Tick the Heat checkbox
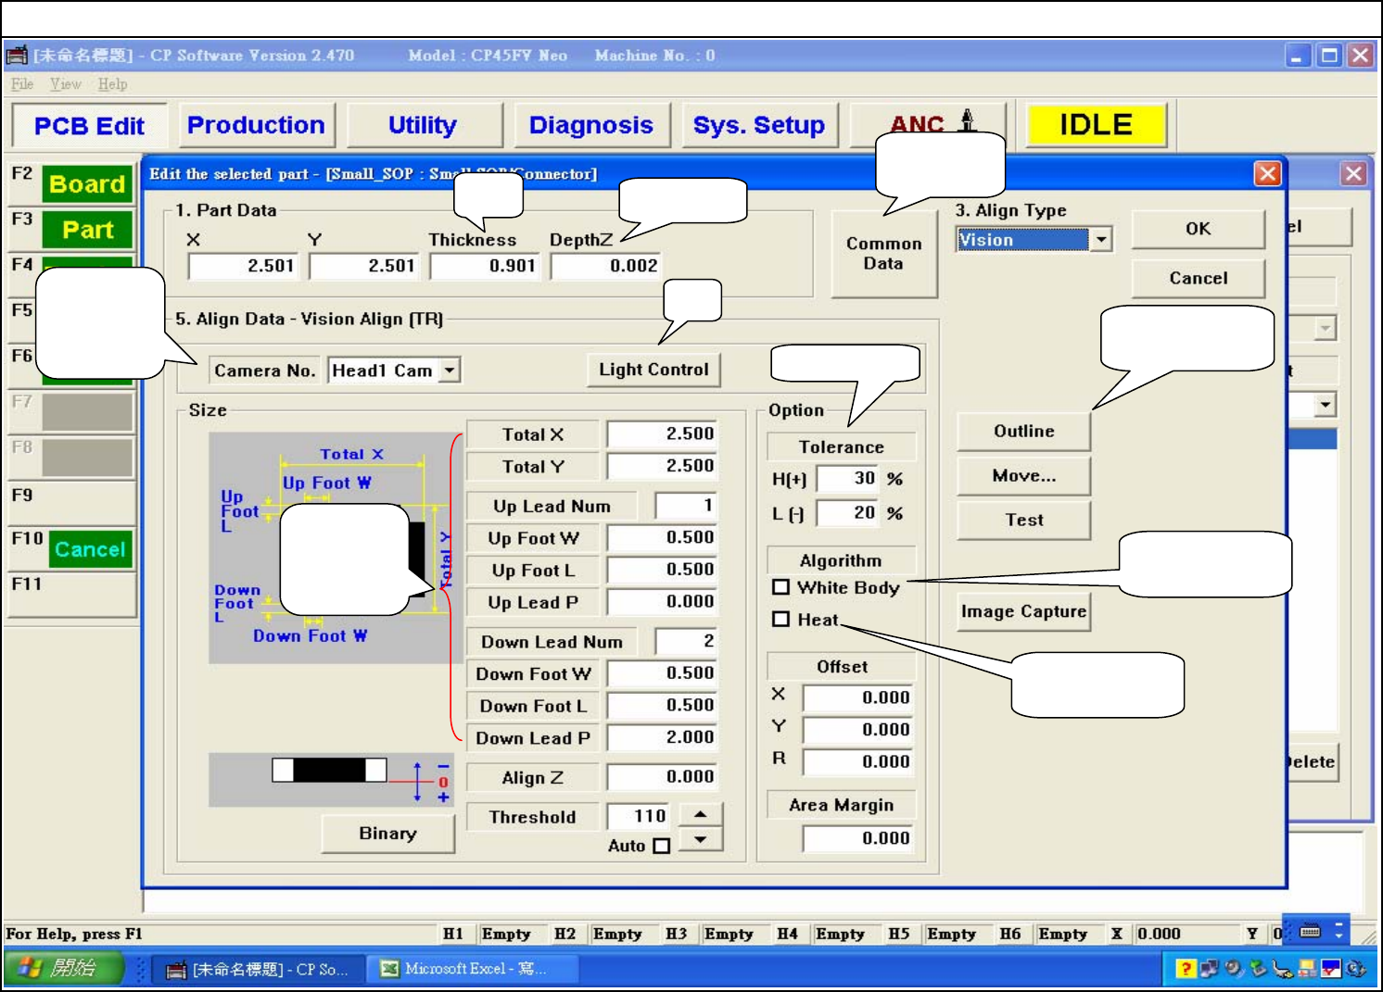 tap(780, 620)
